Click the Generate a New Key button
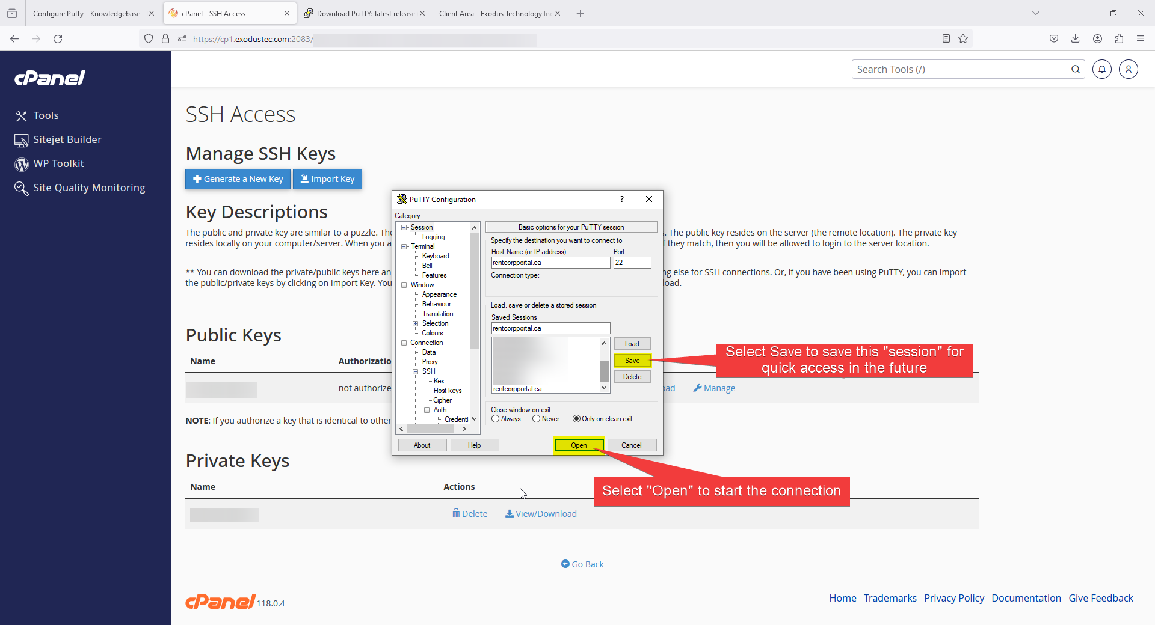This screenshot has width=1155, height=625. pyautogui.click(x=238, y=179)
